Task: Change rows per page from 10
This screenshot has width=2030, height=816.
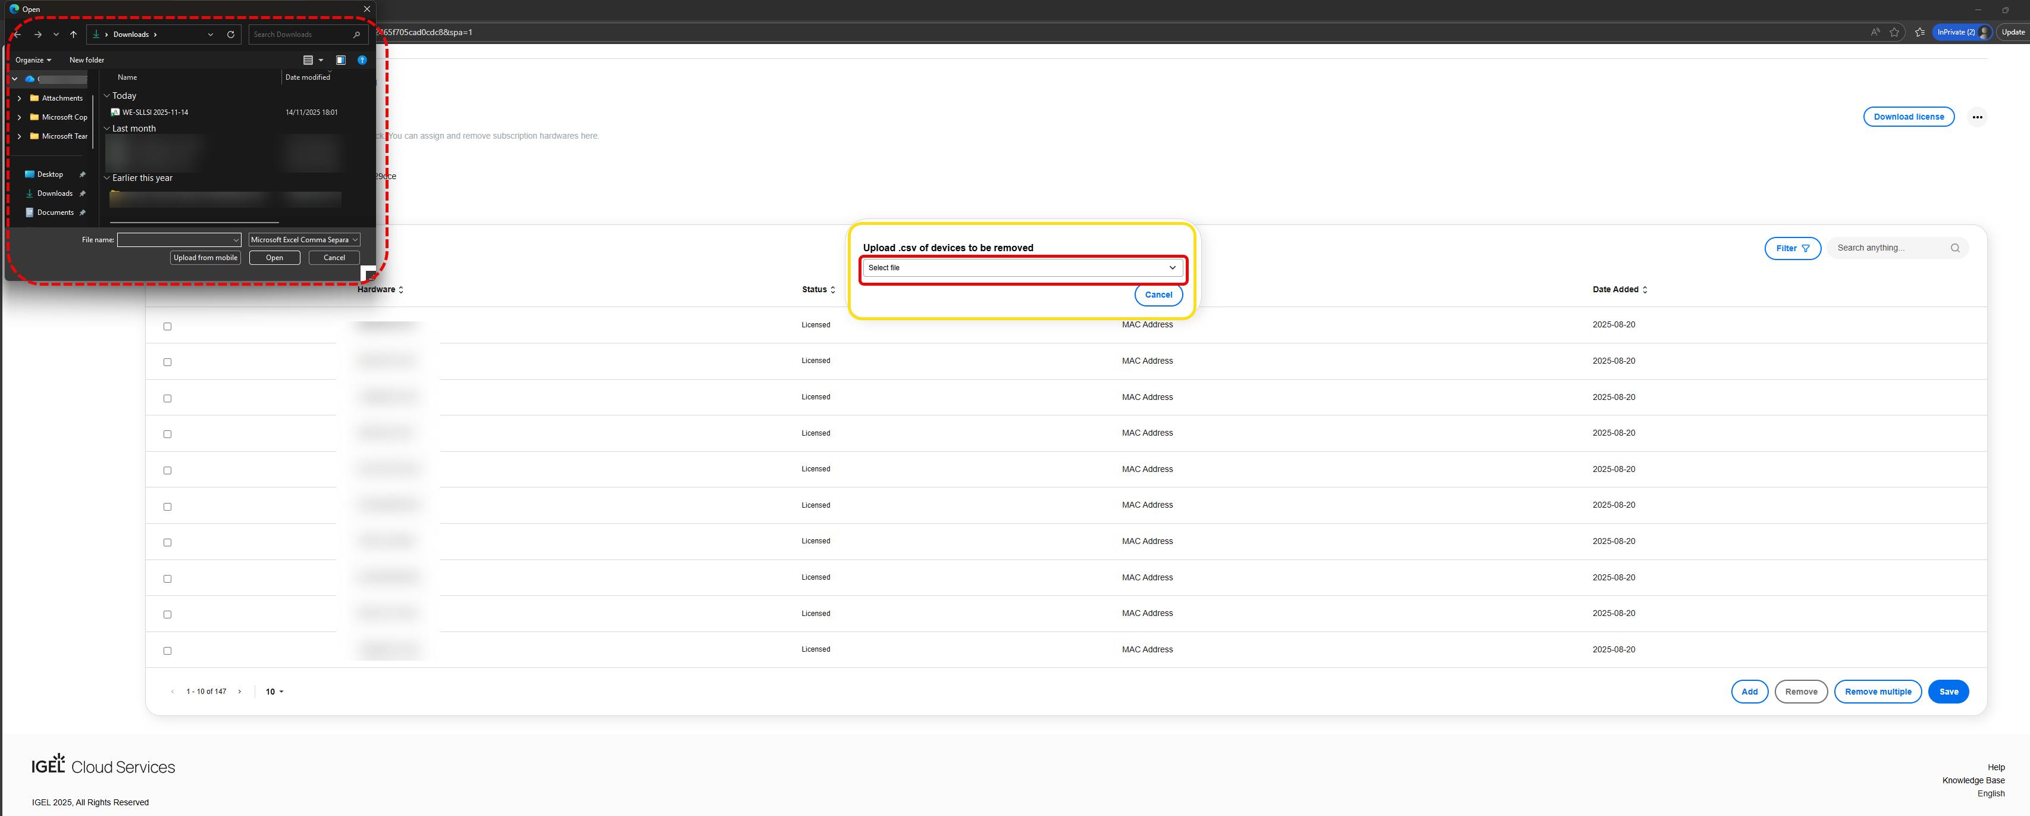Action: [274, 692]
